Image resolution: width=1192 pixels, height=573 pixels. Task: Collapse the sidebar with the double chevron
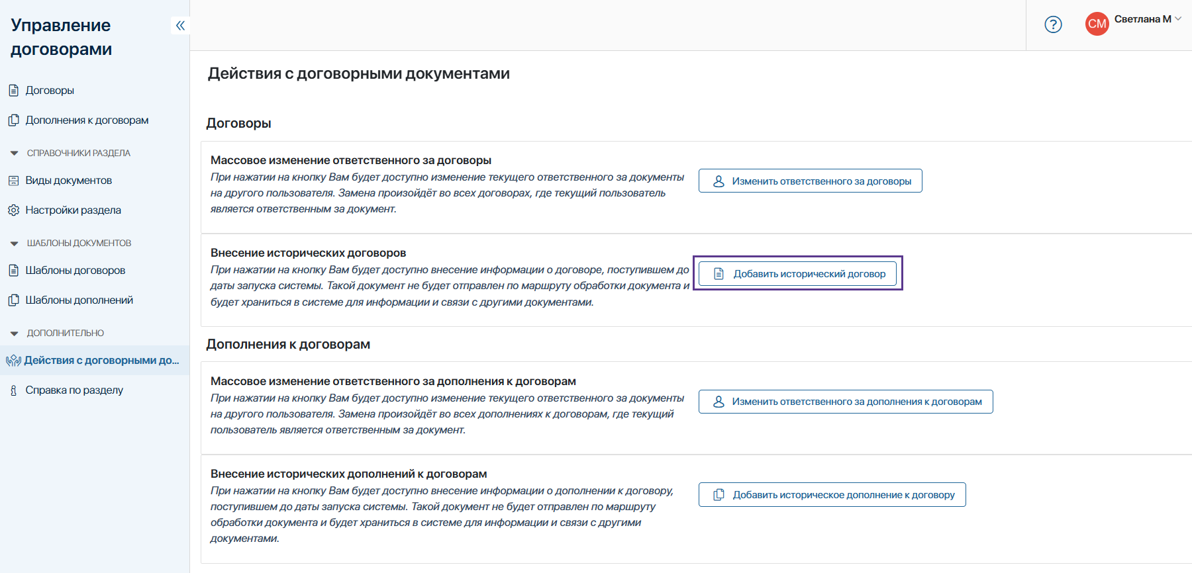click(x=180, y=26)
